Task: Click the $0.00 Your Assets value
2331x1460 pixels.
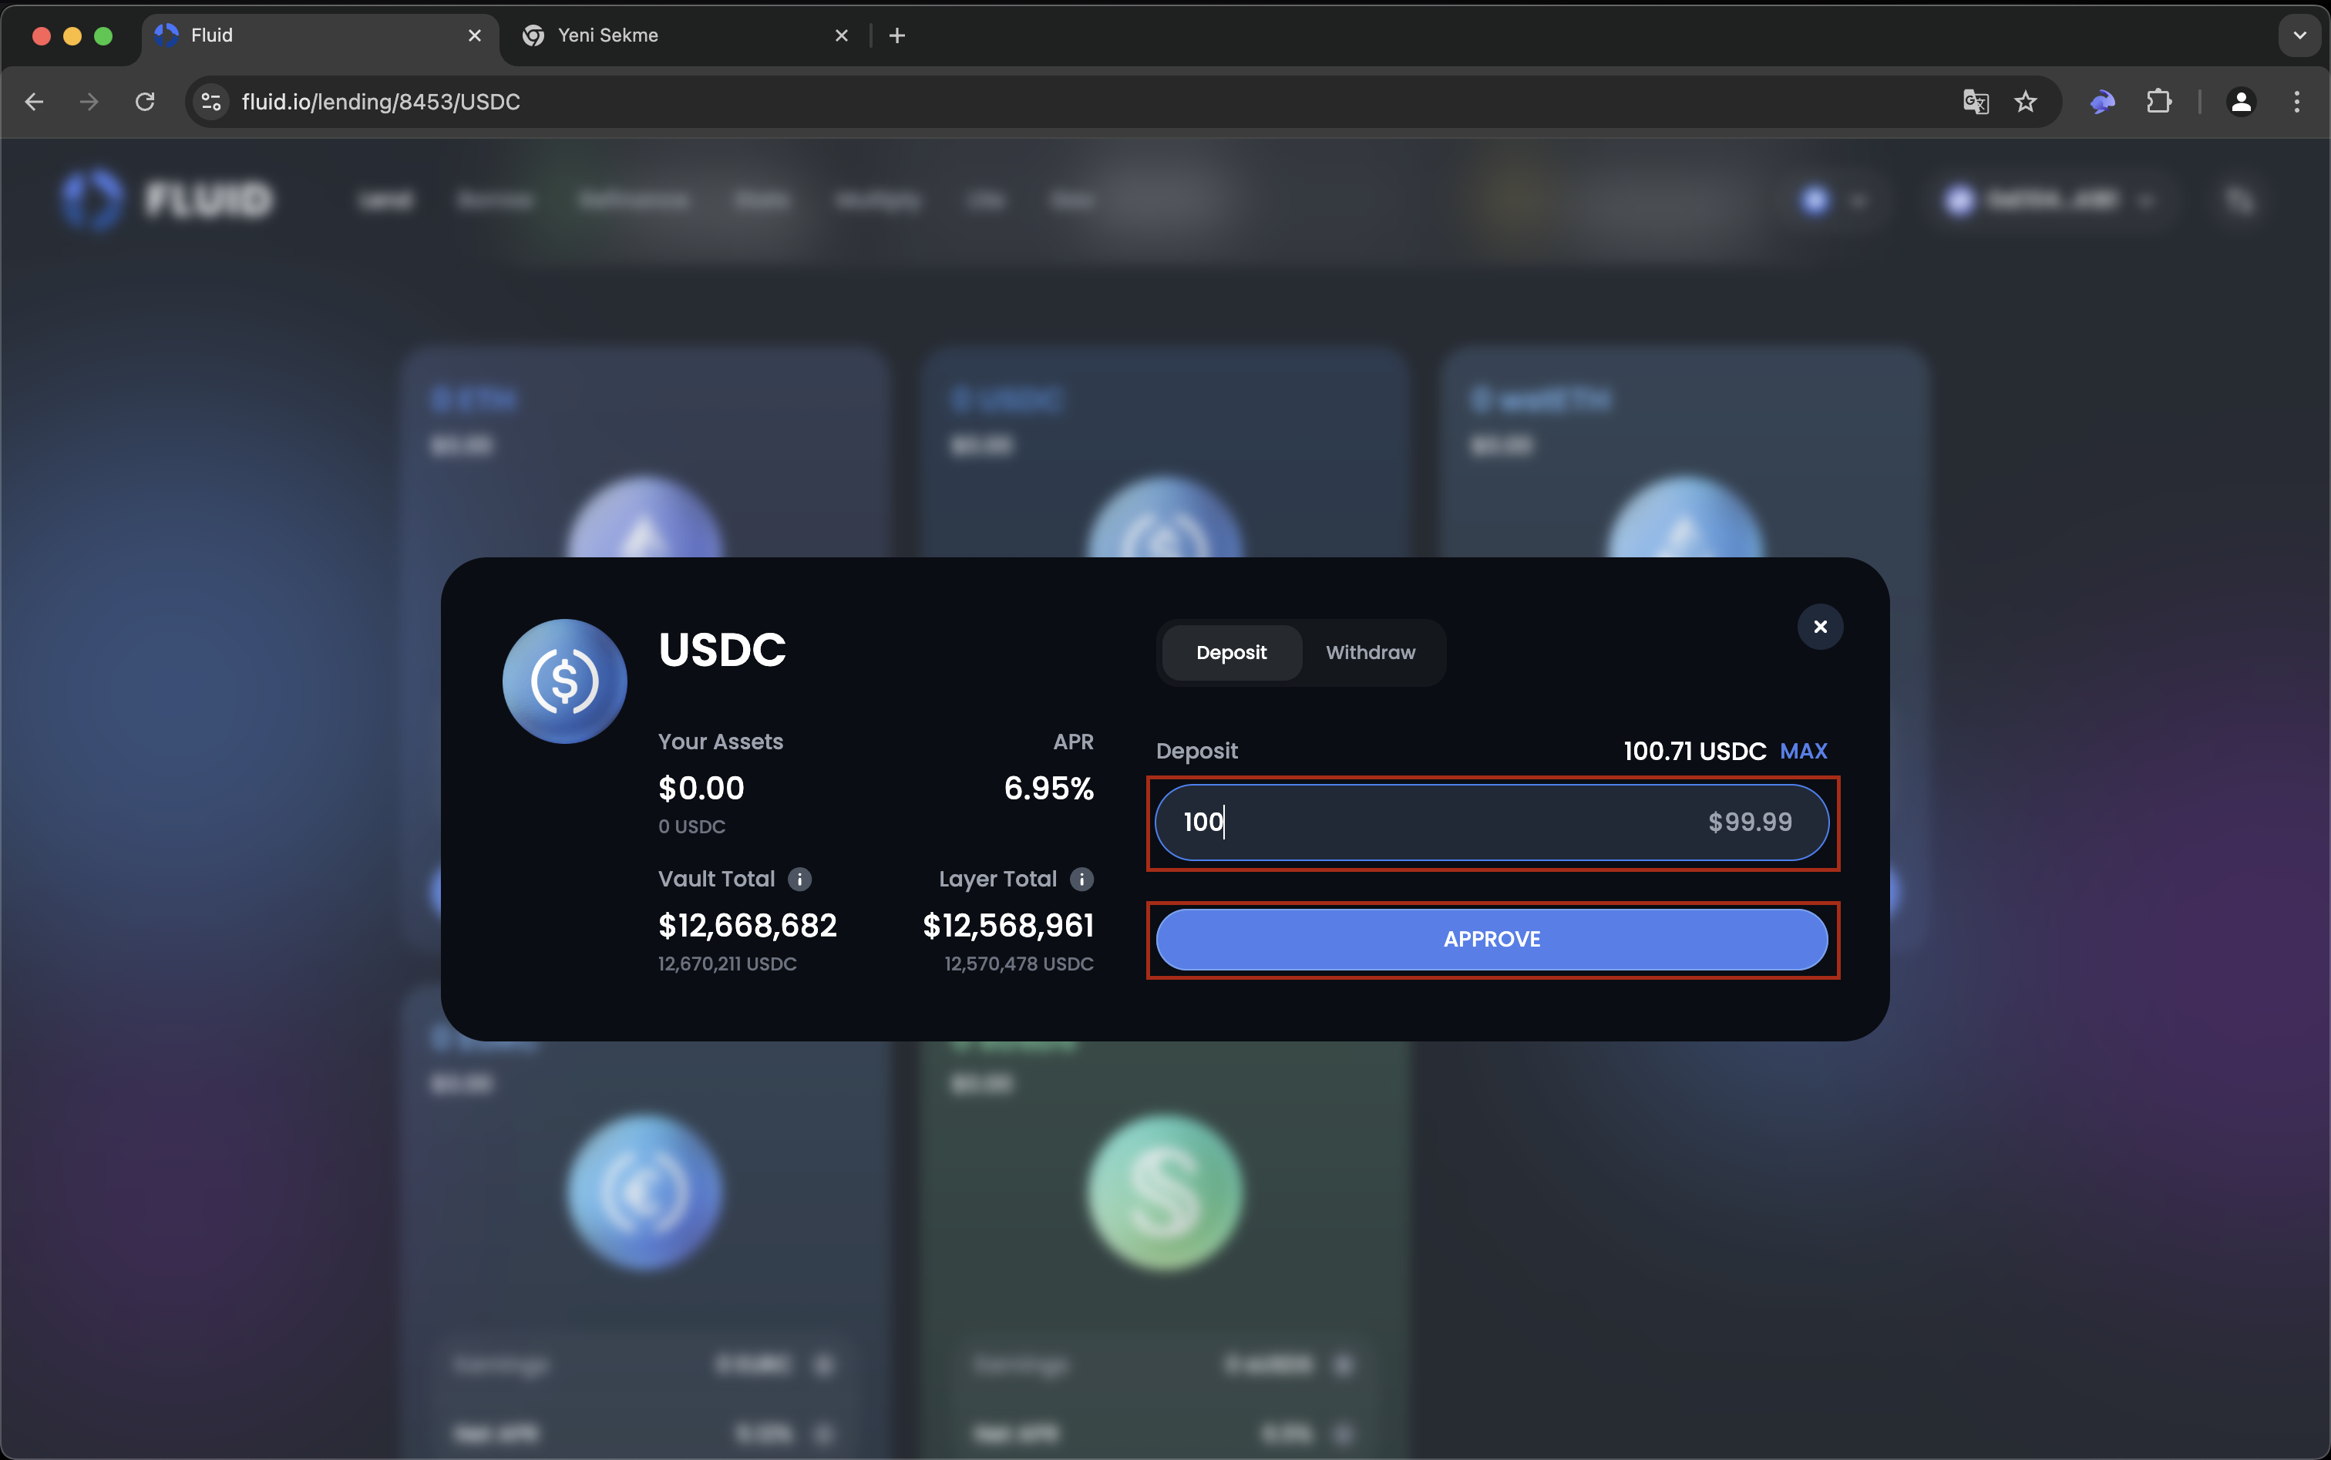Action: pos(701,788)
